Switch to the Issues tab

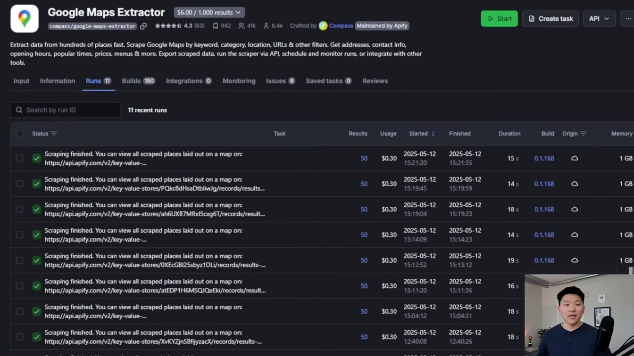(280, 81)
